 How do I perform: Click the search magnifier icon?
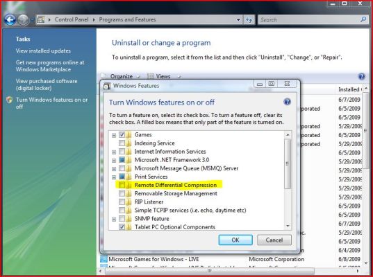click(x=363, y=19)
